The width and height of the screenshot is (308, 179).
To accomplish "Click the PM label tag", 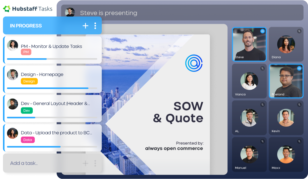I will [x=26, y=52].
